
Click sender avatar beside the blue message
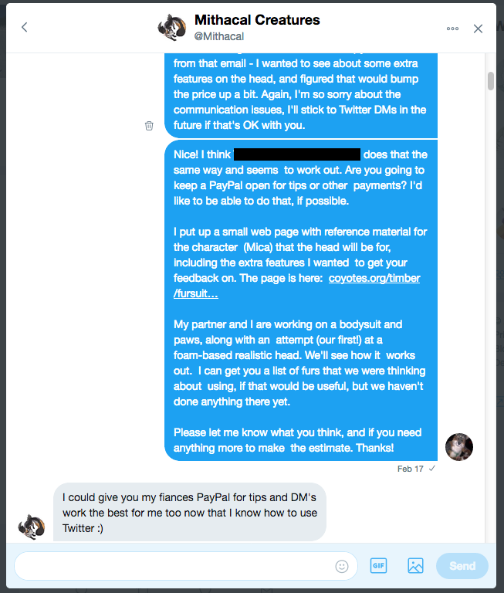459,446
